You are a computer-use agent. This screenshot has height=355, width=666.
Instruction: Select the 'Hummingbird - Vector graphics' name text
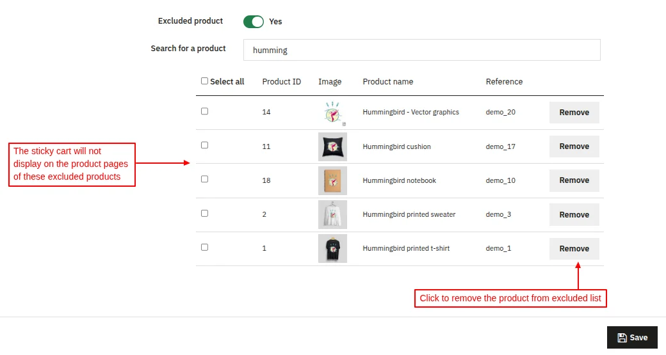coord(410,113)
